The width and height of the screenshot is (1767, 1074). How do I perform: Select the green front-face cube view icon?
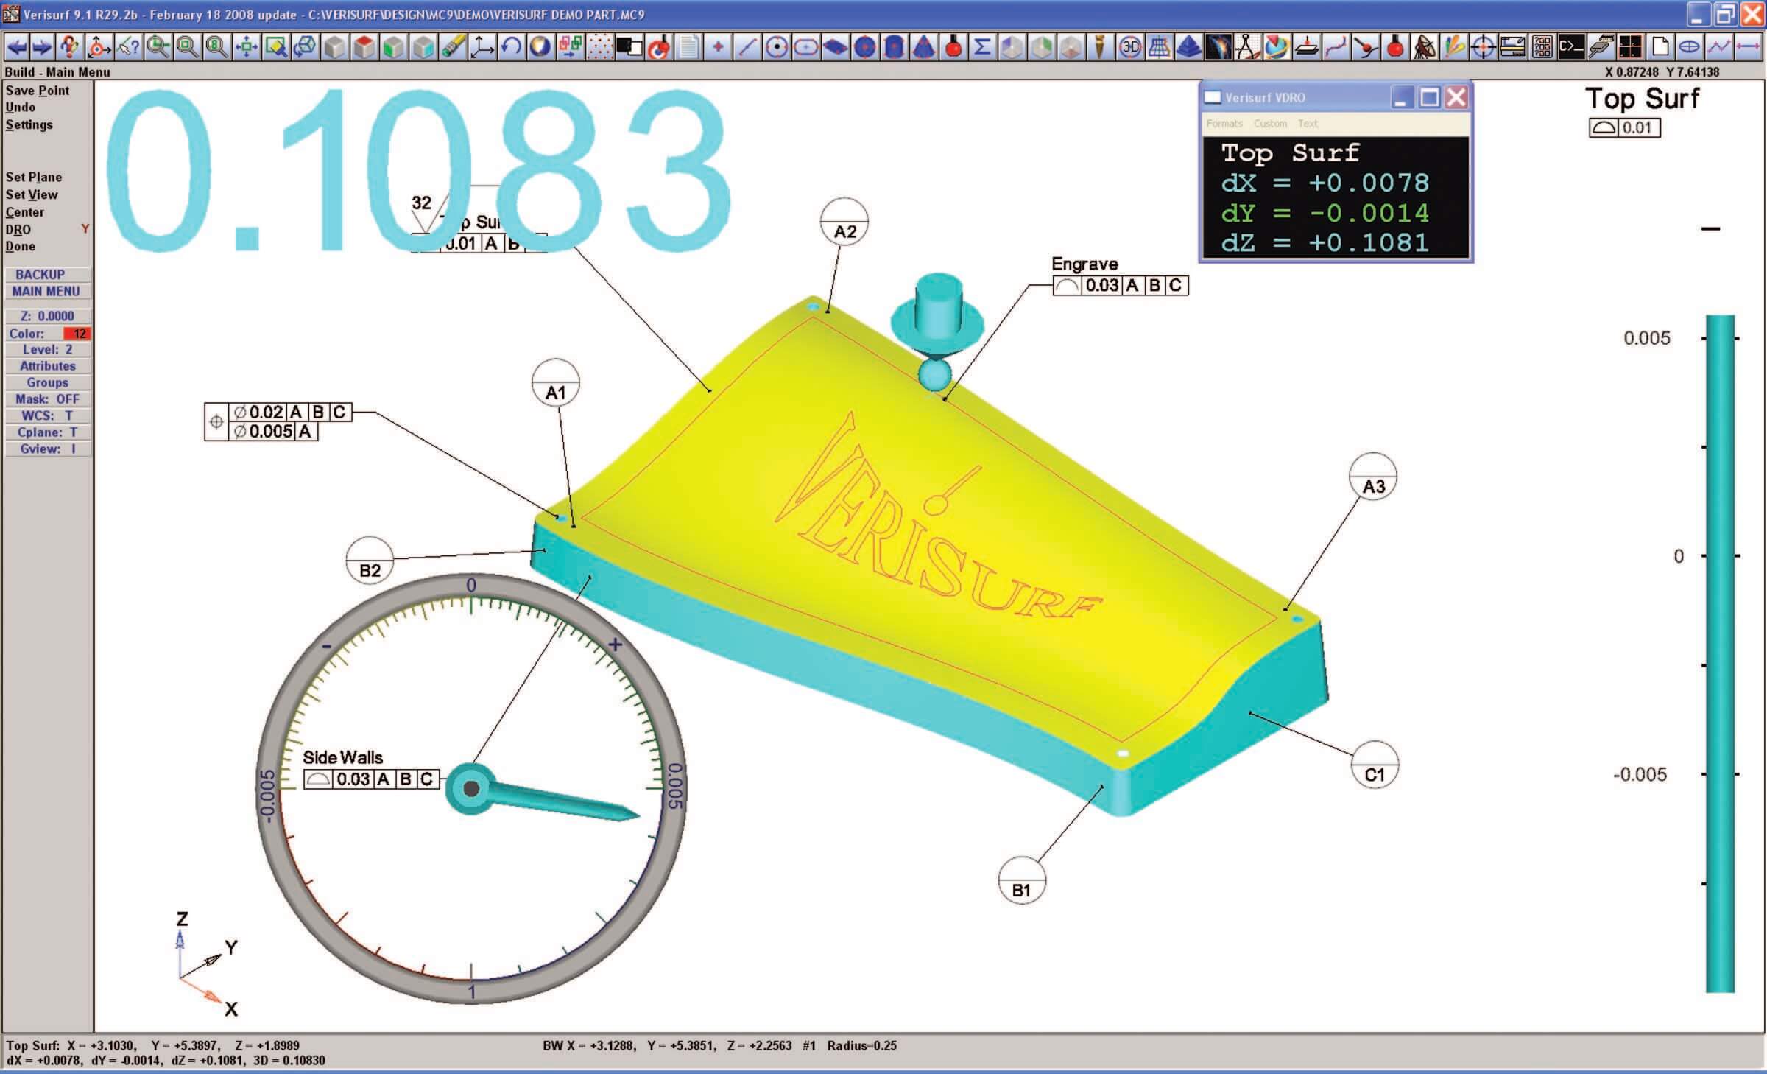coord(393,48)
